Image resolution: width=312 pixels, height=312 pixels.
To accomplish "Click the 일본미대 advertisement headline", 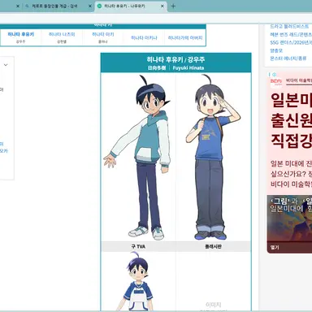I will coord(291,120).
